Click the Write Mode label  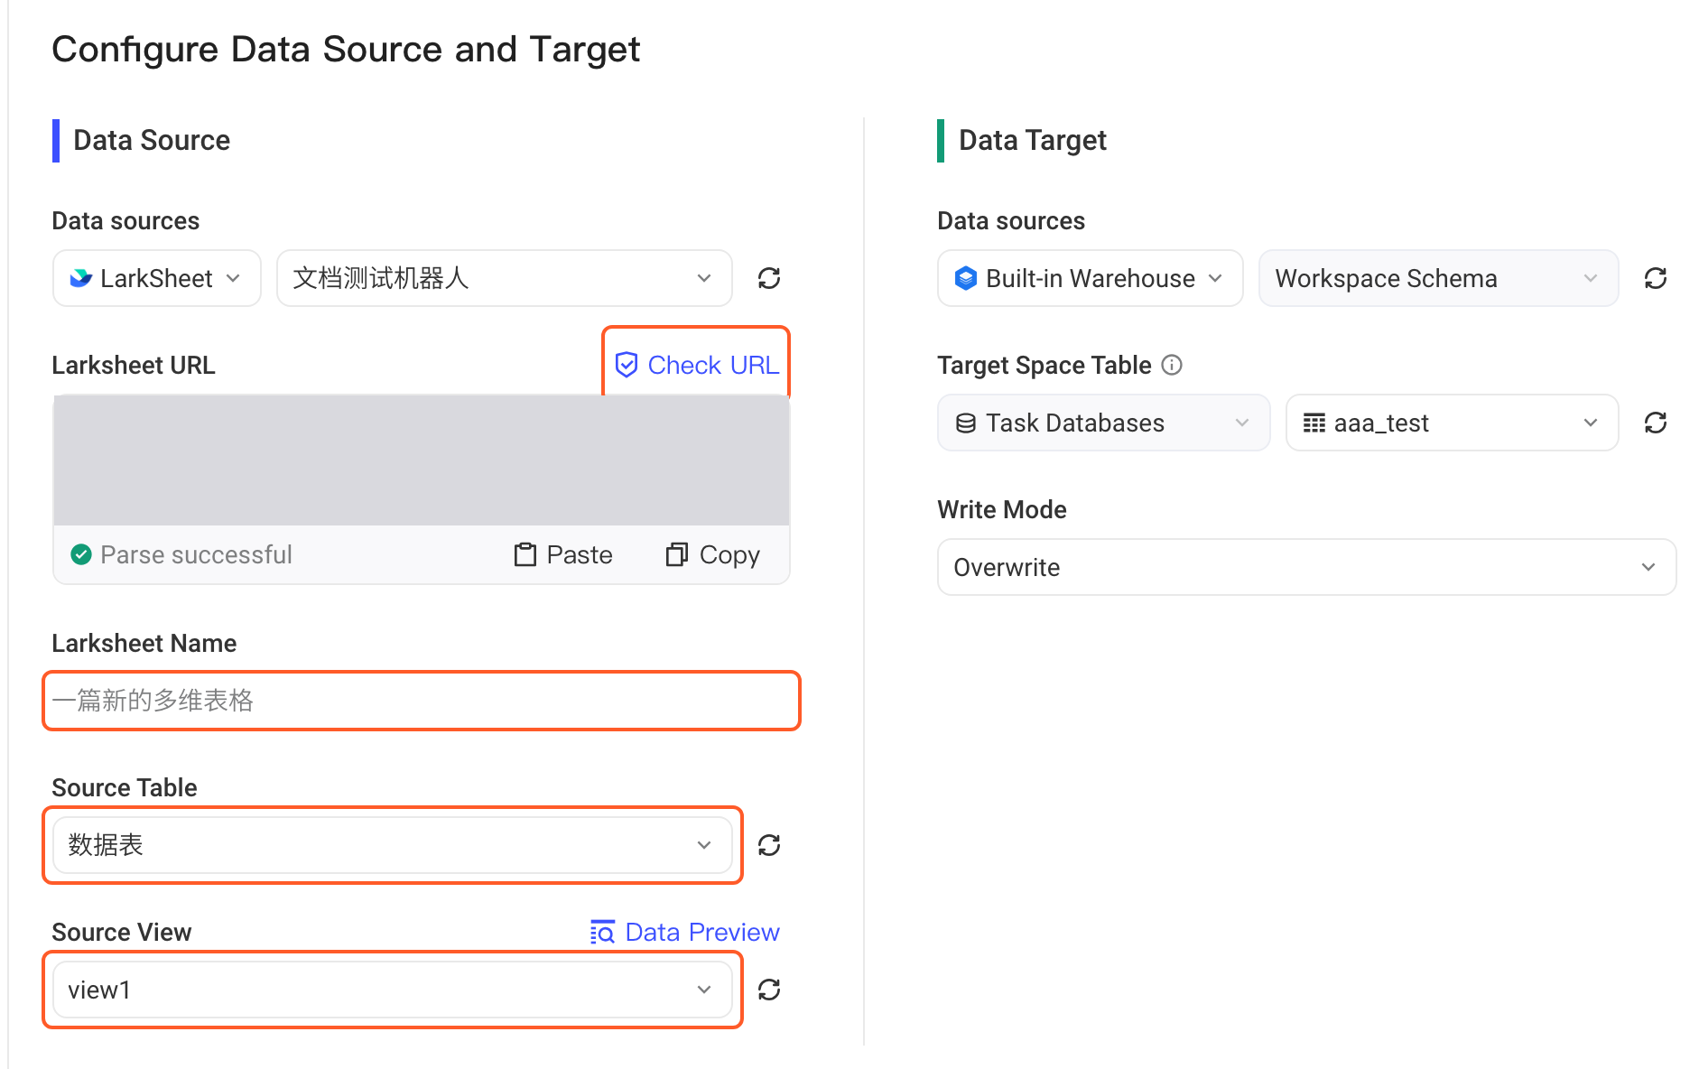(1002, 509)
